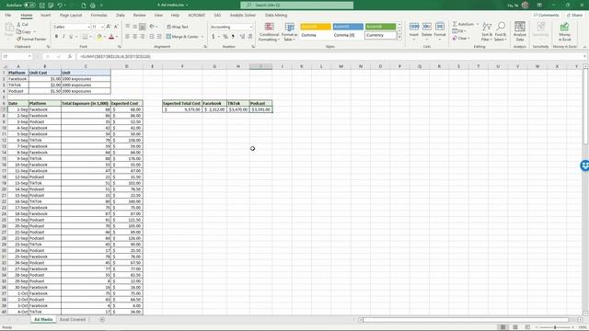Click Decrease Font Size icon
Viewport: 589px width, 331px height.
click(x=116, y=27)
